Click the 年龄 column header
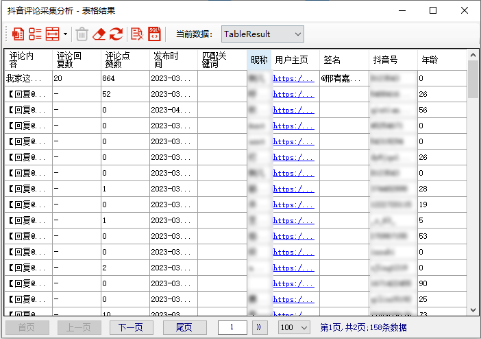 pyautogui.click(x=442, y=60)
